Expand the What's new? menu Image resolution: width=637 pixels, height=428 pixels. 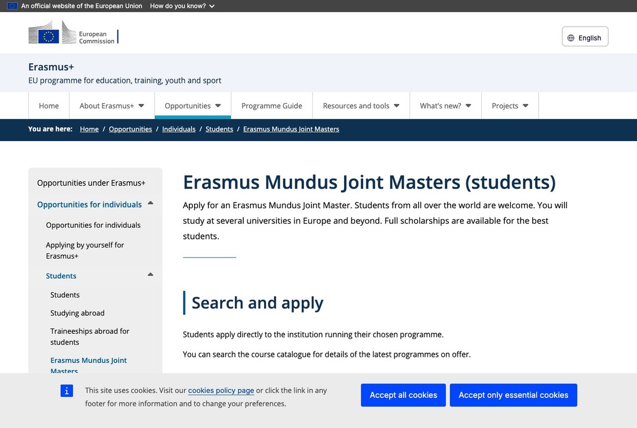(x=446, y=105)
